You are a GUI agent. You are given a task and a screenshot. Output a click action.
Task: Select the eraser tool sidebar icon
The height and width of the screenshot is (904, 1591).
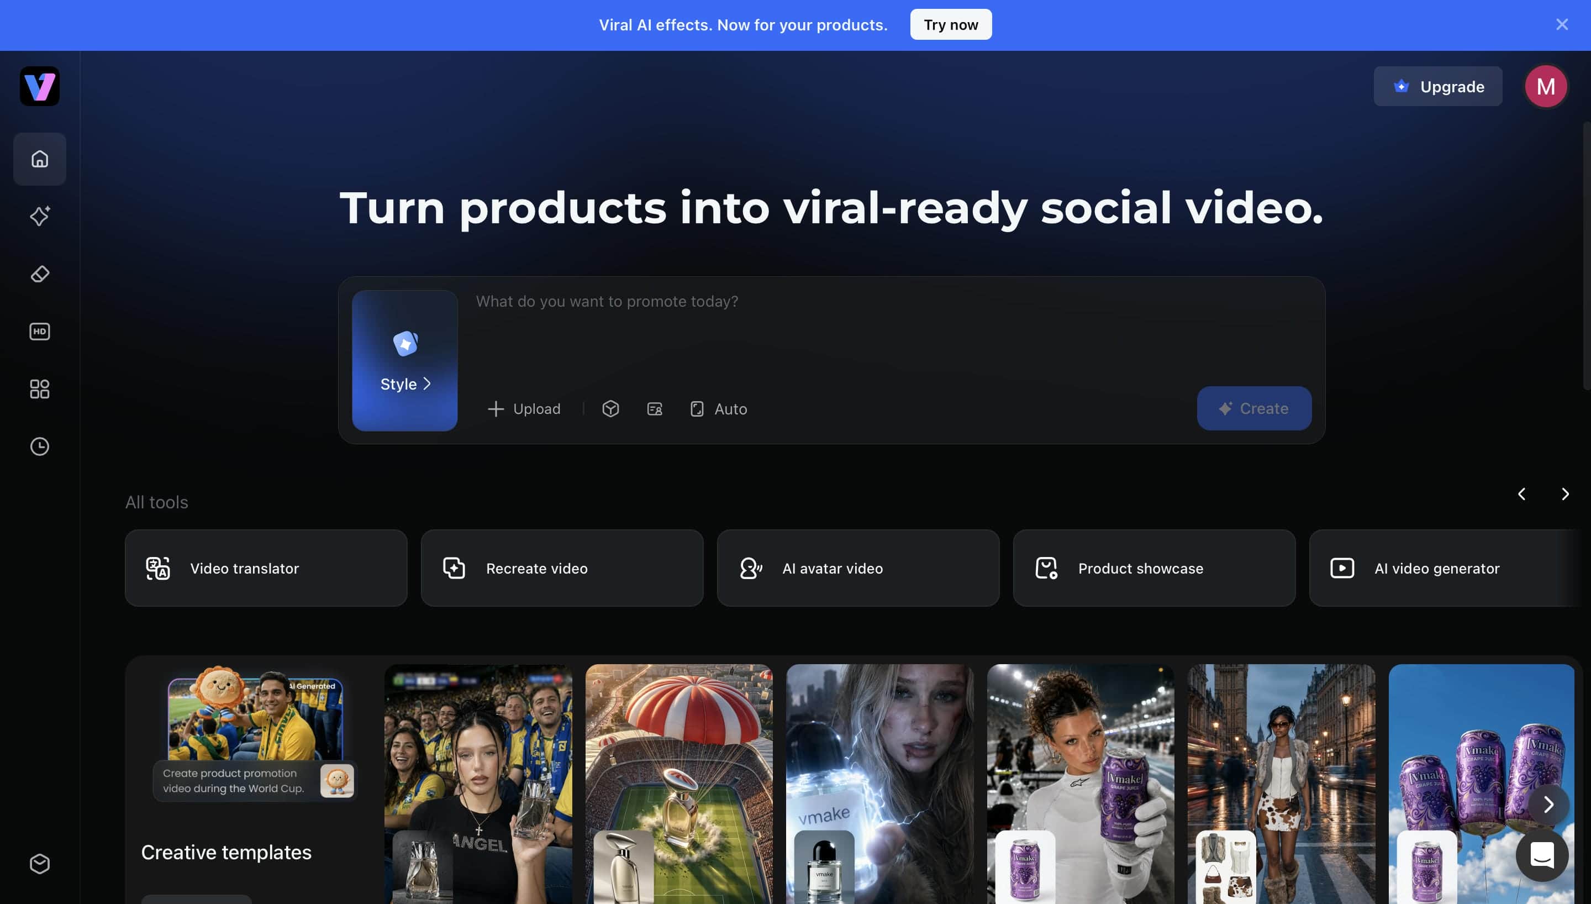40,274
